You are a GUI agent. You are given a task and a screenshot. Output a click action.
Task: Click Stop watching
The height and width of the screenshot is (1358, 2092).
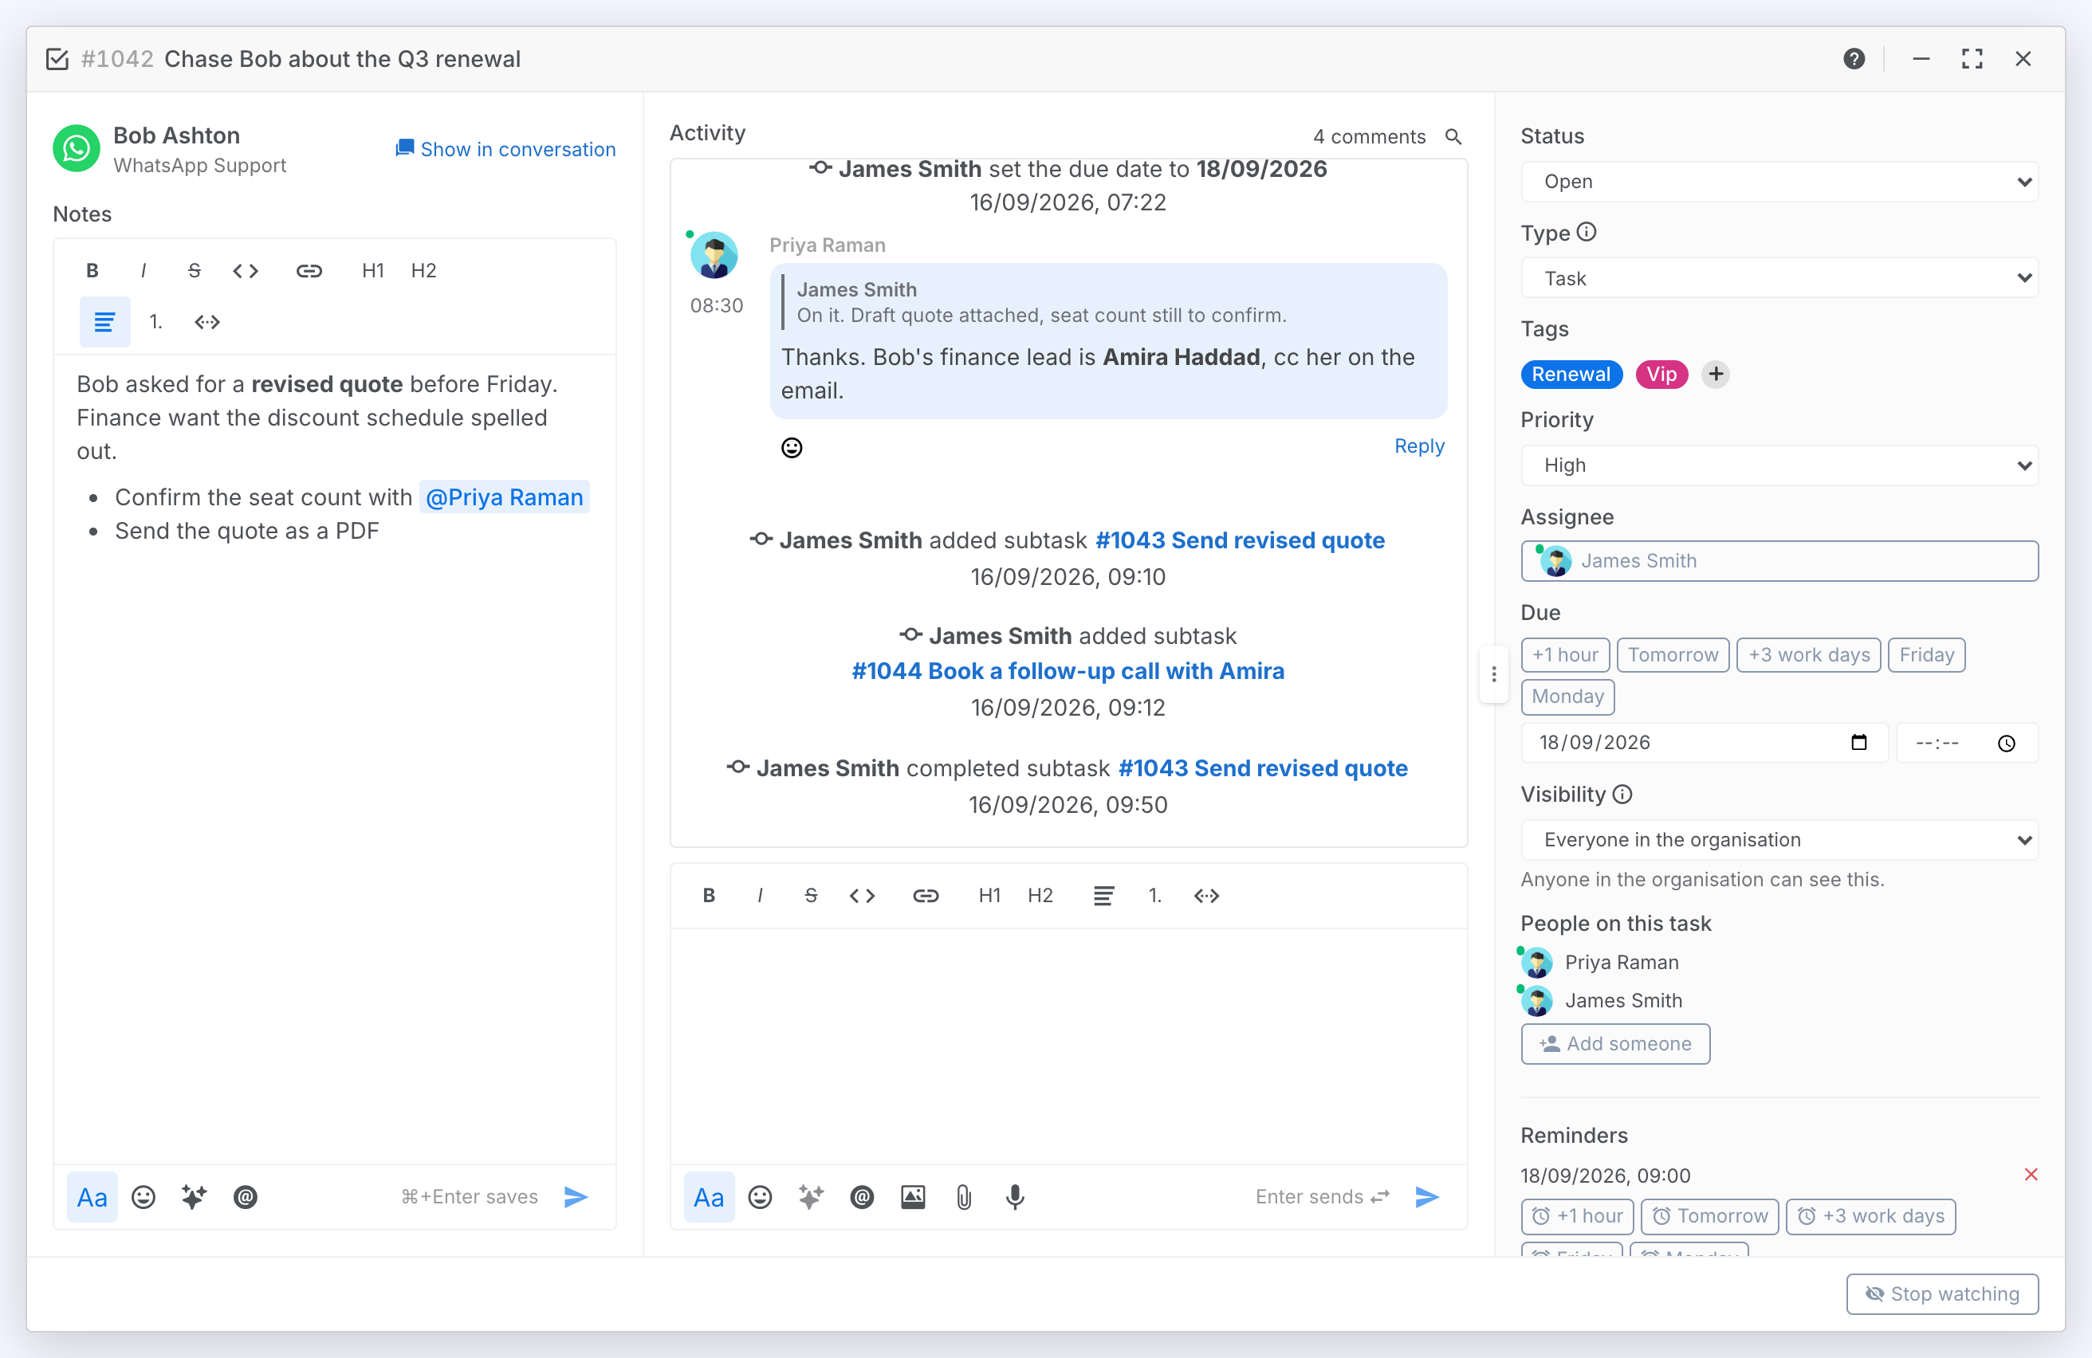pos(1941,1294)
